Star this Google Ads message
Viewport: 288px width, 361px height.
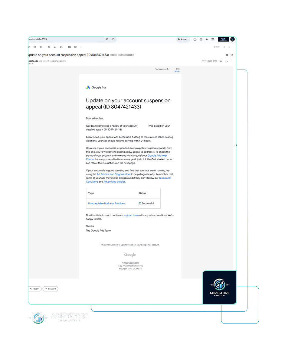click(221, 61)
